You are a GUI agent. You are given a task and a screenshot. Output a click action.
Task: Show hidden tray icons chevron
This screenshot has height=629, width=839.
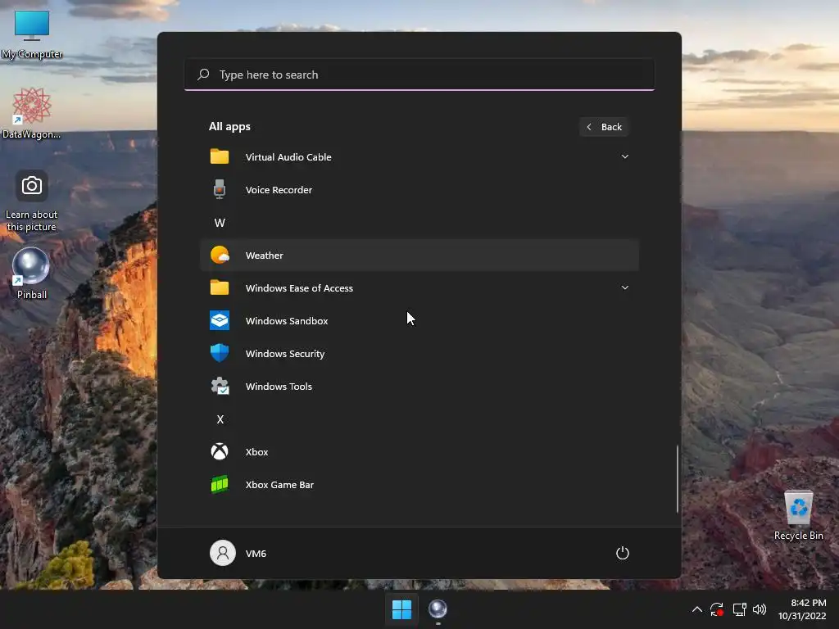(x=696, y=609)
